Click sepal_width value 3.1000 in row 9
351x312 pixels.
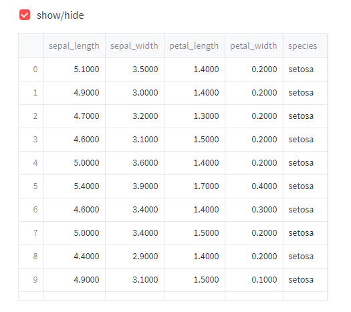(x=145, y=280)
